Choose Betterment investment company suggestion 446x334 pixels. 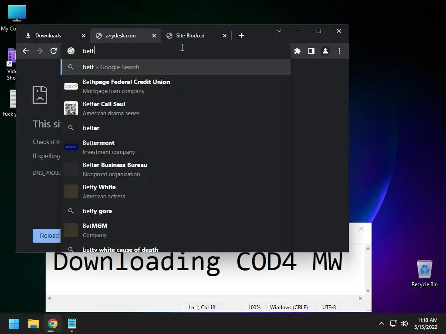[x=176, y=147]
